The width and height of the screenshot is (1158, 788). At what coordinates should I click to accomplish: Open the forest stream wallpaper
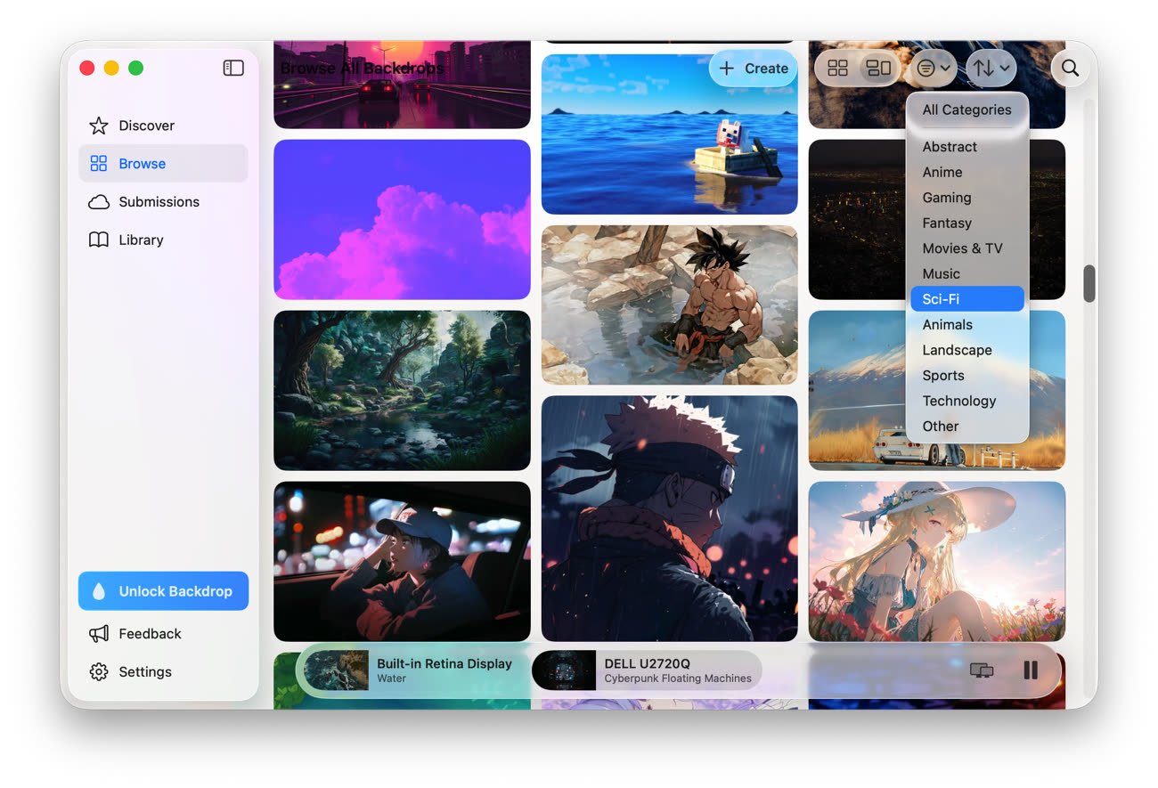point(402,390)
